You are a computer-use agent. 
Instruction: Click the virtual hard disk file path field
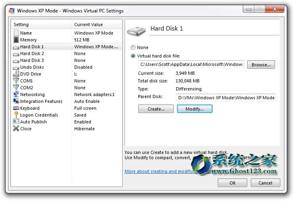pos(191,64)
